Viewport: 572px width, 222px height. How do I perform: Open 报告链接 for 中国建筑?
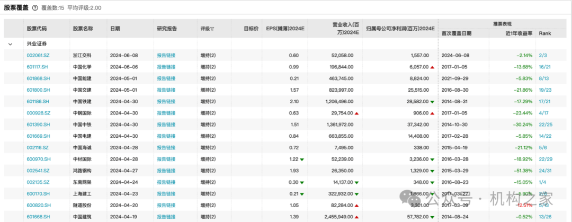tap(166, 217)
